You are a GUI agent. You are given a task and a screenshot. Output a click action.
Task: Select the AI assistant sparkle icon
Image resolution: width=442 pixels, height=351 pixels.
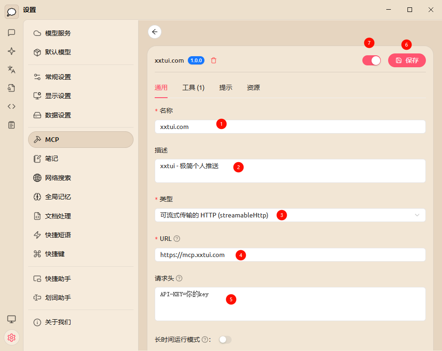pyautogui.click(x=12, y=51)
